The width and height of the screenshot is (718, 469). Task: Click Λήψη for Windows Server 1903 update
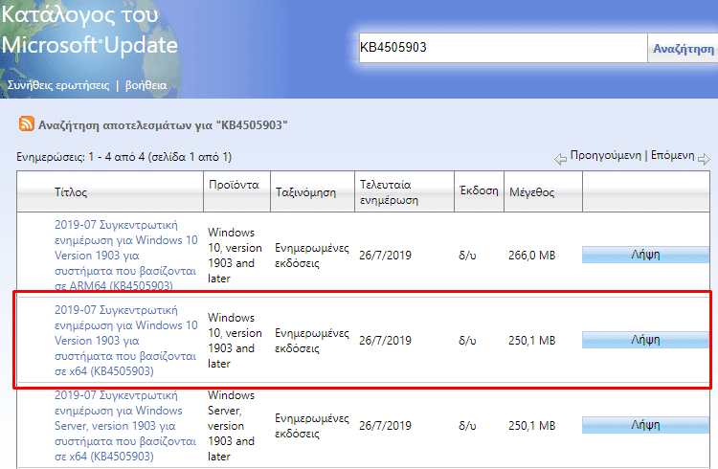645,425
